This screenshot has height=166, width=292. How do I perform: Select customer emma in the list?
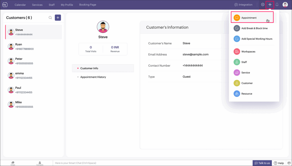click(x=34, y=75)
